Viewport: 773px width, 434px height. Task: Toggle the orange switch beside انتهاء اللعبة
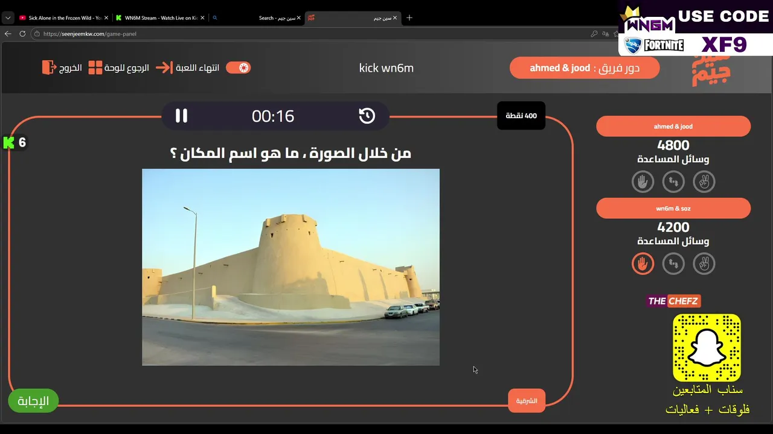pyautogui.click(x=238, y=68)
